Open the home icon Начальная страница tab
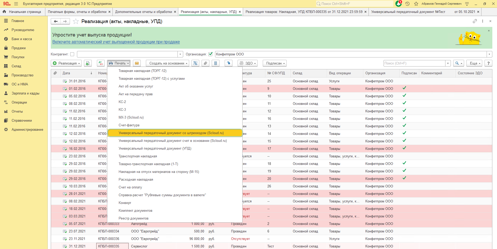 (x=22, y=12)
